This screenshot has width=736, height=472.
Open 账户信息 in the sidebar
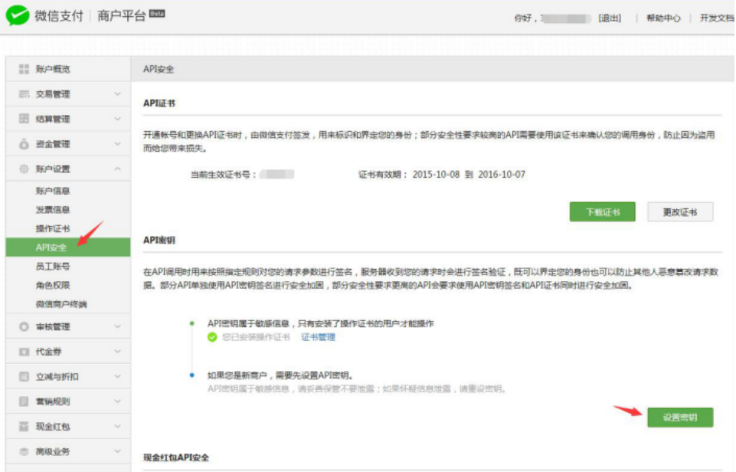(x=53, y=191)
